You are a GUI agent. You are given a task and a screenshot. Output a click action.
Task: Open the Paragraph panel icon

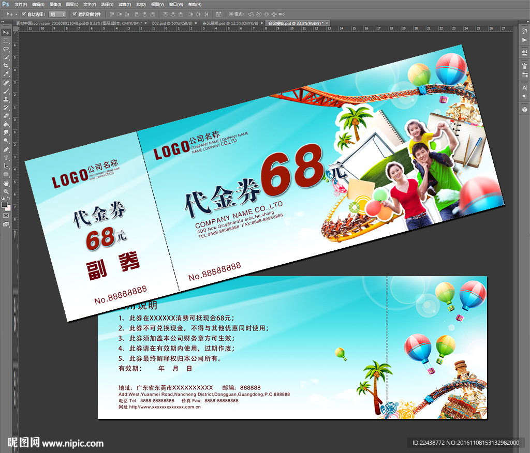(x=525, y=96)
